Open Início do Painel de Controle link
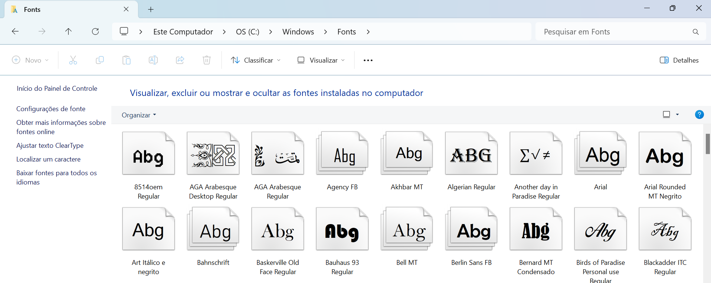The width and height of the screenshot is (711, 283). pyautogui.click(x=57, y=89)
